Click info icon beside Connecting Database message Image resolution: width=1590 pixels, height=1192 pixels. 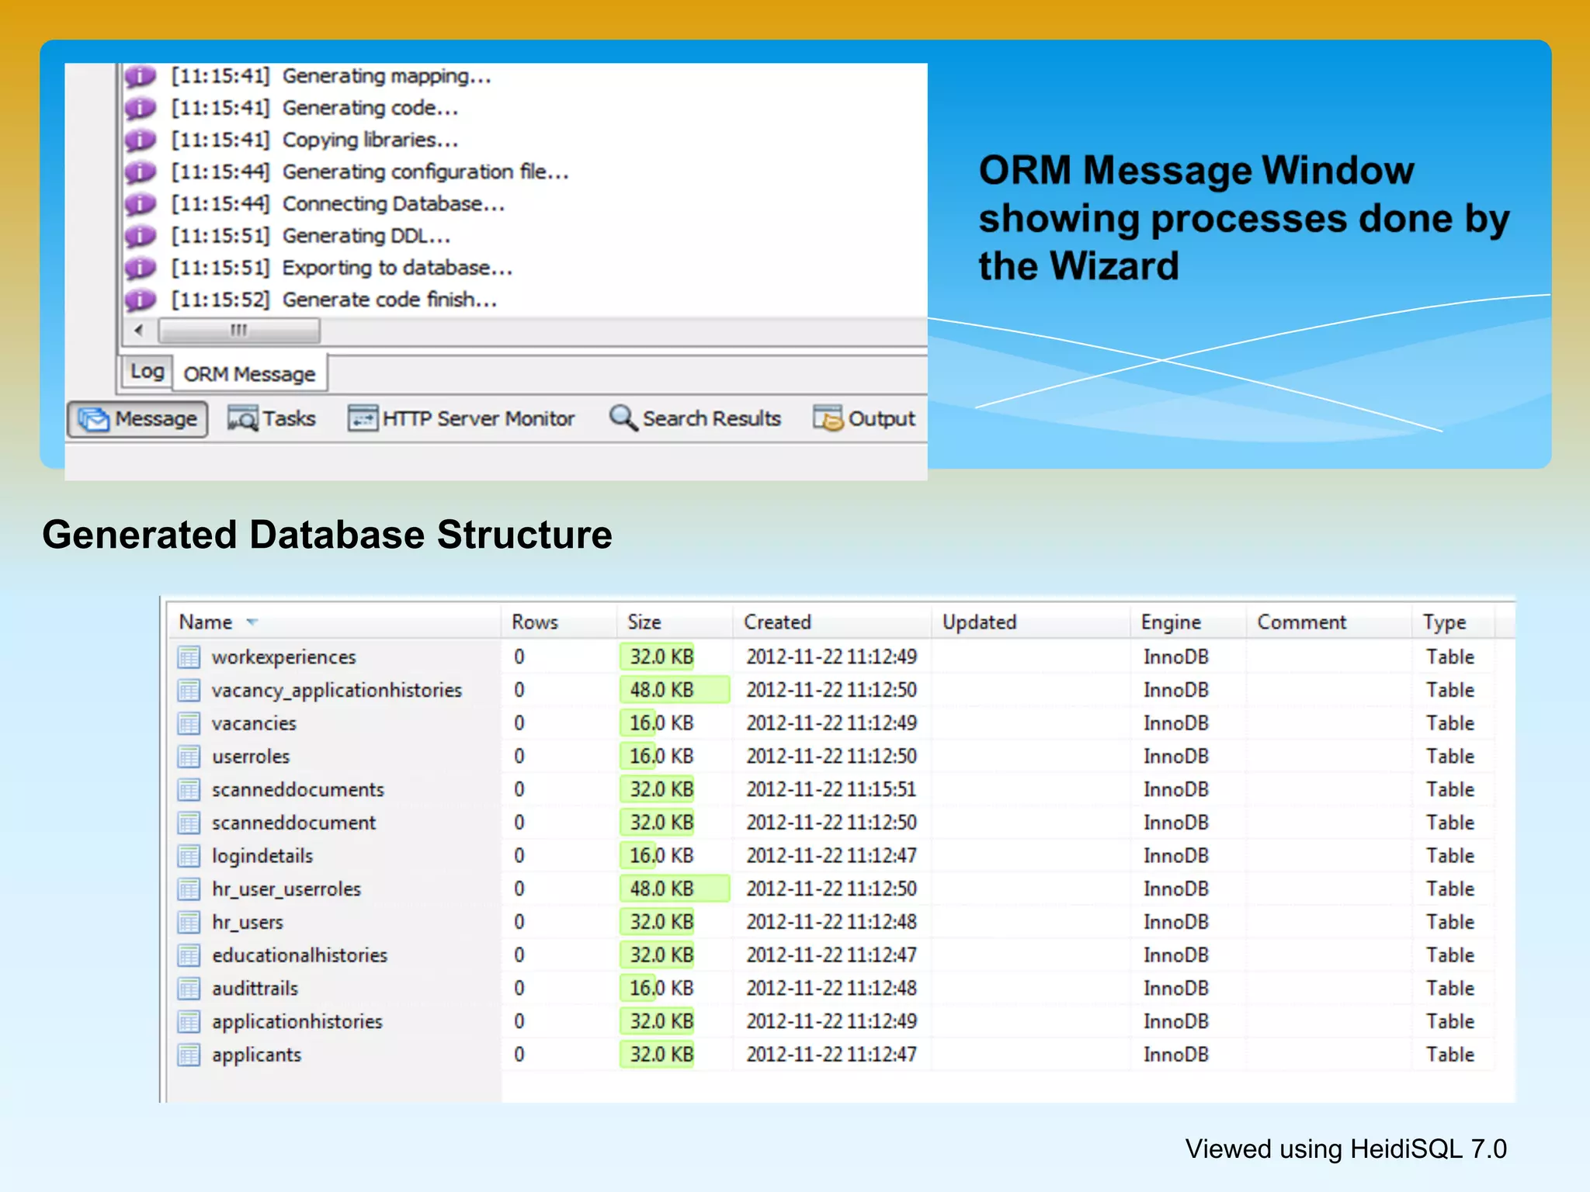[141, 203]
